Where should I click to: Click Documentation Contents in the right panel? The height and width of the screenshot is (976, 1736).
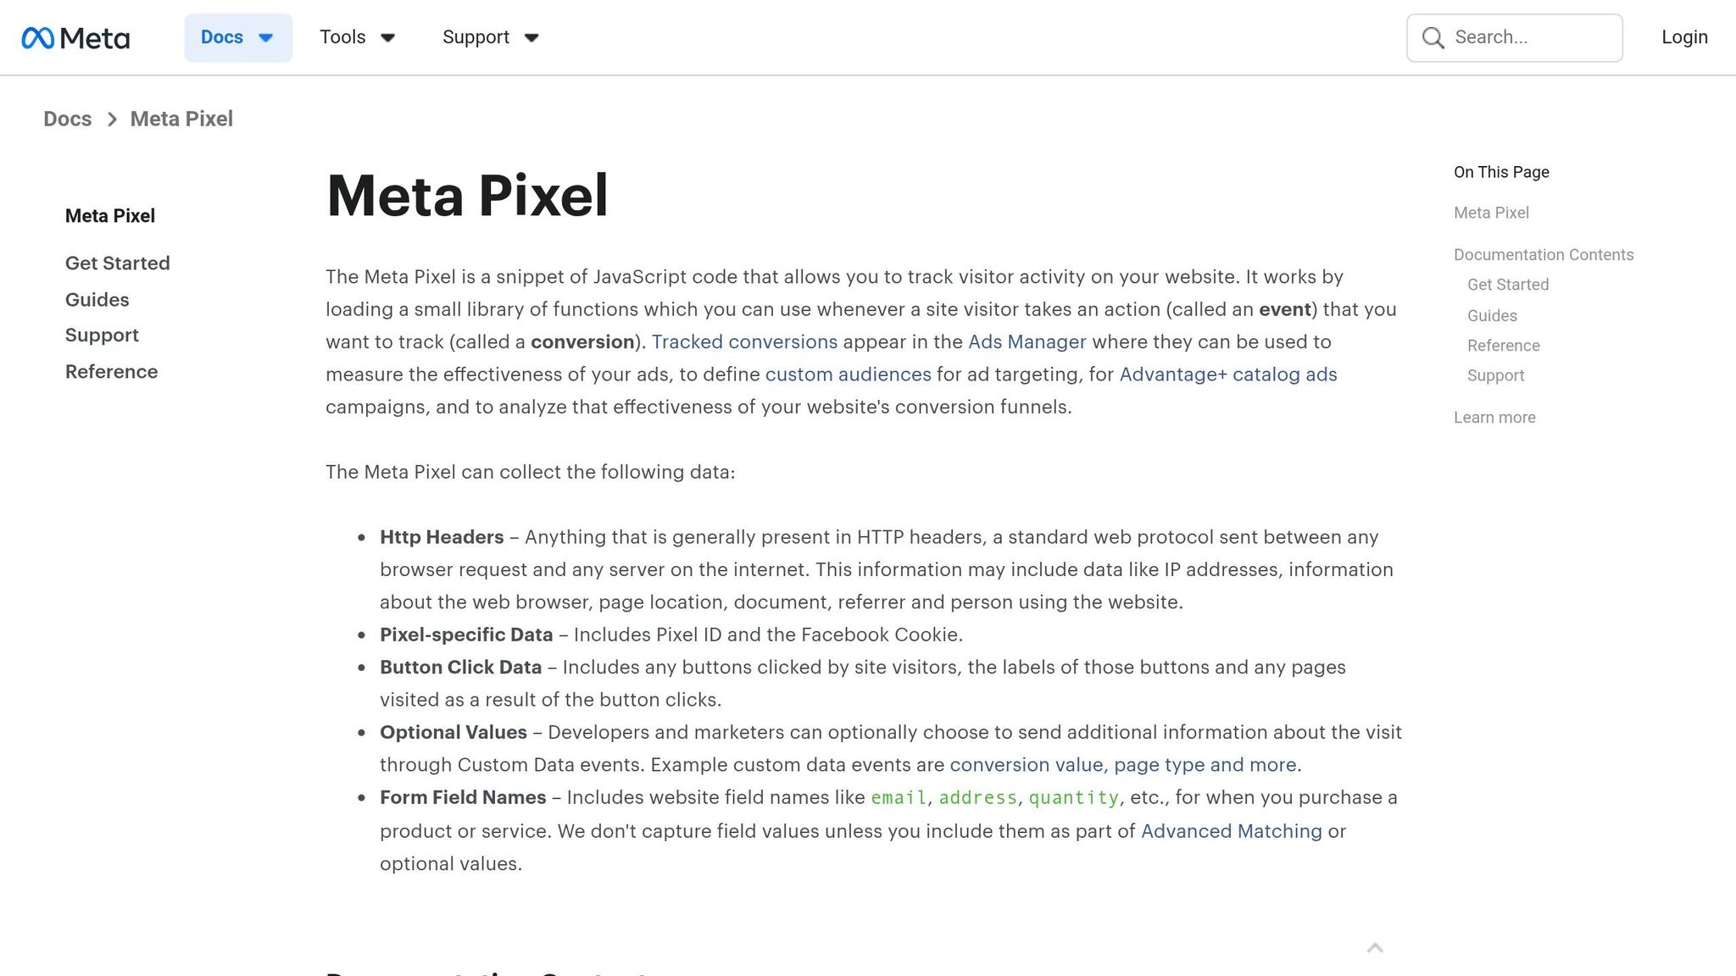[x=1543, y=254]
